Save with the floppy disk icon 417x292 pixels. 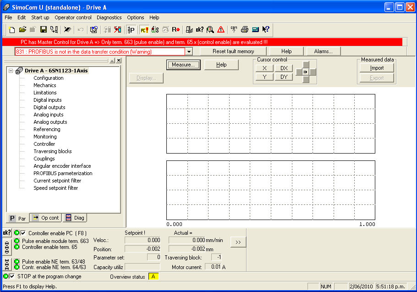click(44, 29)
